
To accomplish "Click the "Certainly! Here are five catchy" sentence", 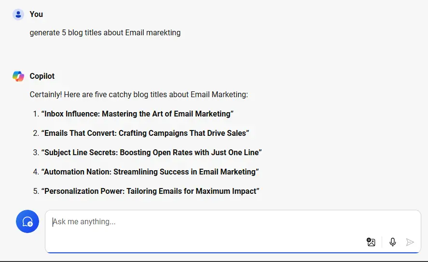I will 138,95.
